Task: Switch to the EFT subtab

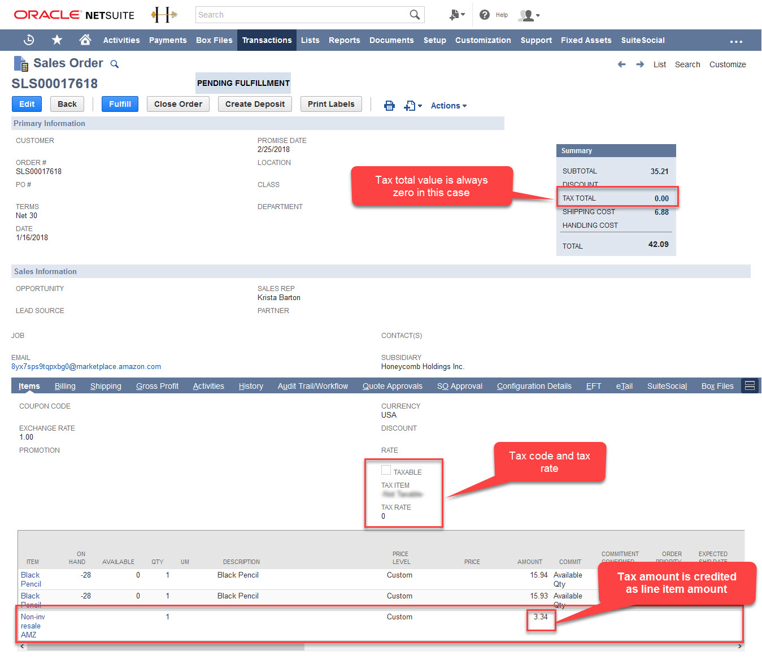Action: pos(594,386)
